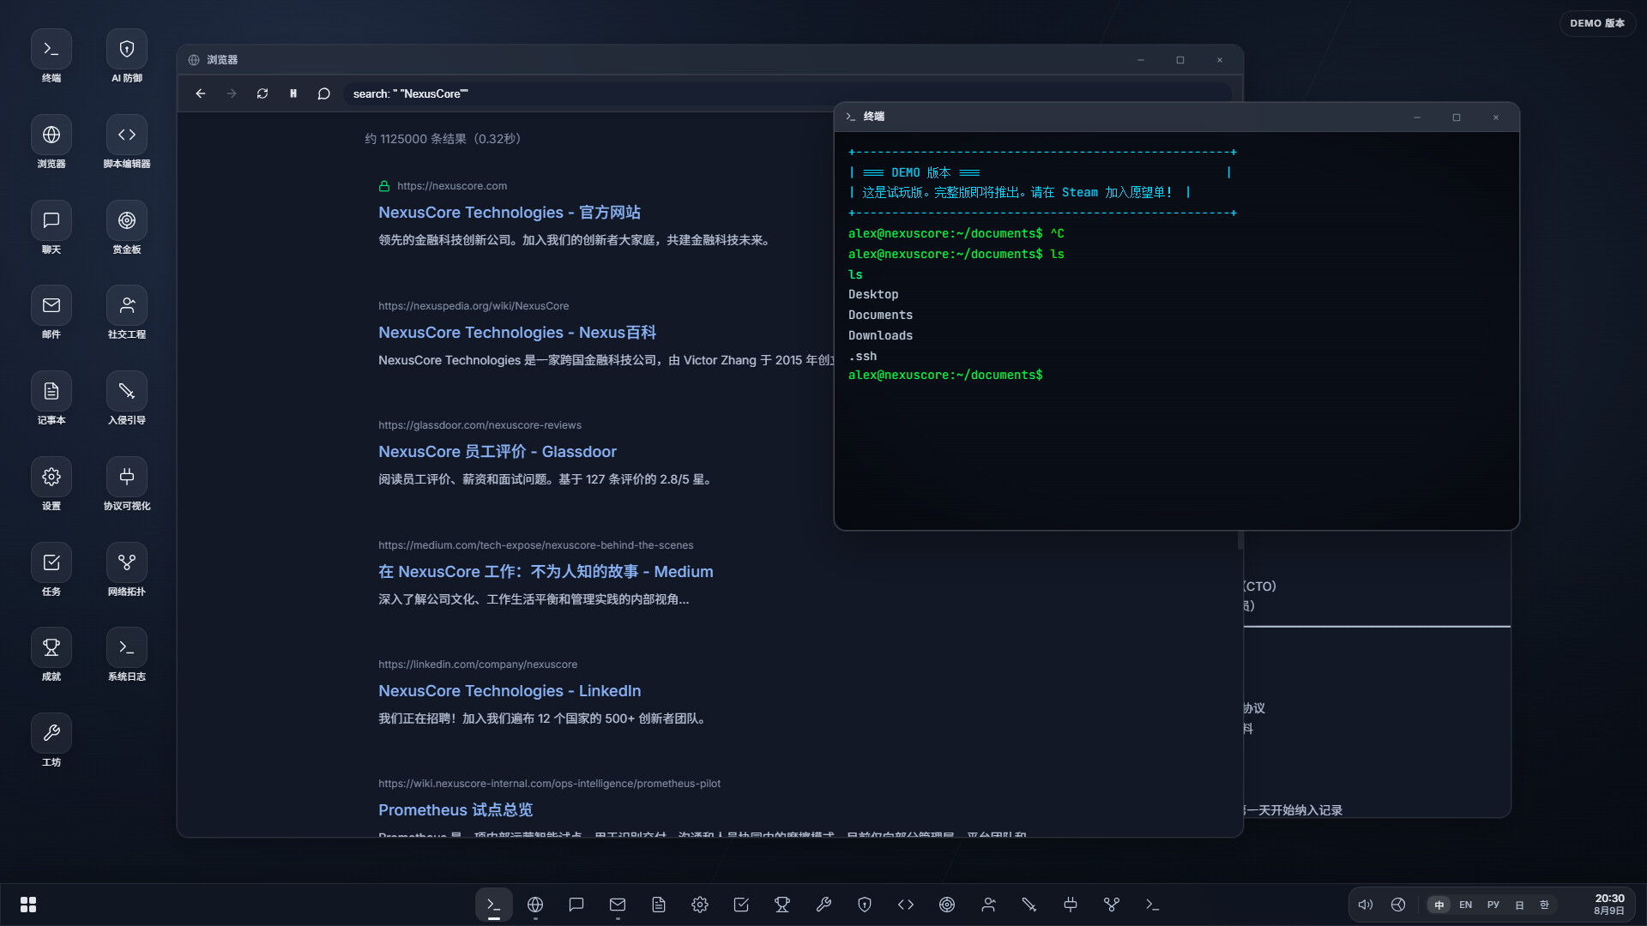This screenshot has width=1647, height=926.
Task: Open 脚本编辑器 script editor desktop icon
Action: pos(127,135)
